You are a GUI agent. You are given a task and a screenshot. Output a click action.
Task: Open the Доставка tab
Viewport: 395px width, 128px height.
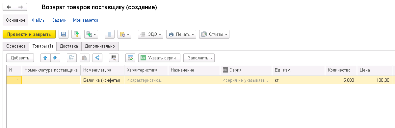point(69,46)
